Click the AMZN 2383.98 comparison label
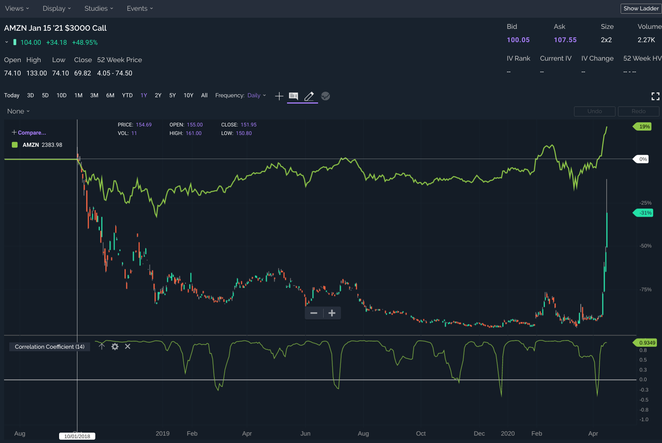 (x=42, y=145)
